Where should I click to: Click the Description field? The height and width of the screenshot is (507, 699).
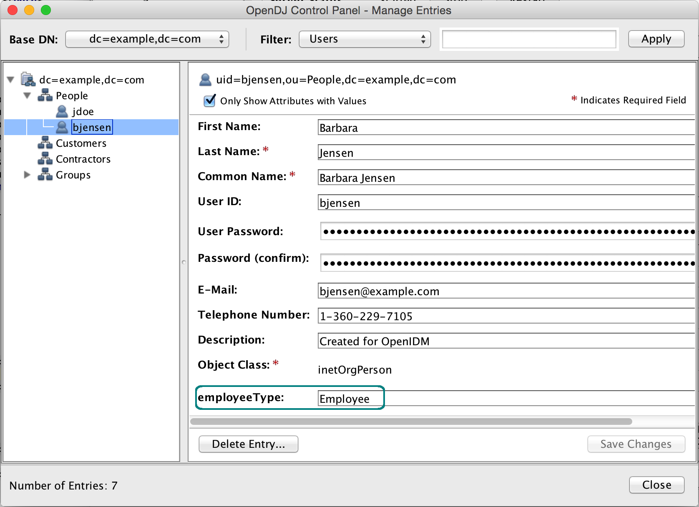click(506, 341)
